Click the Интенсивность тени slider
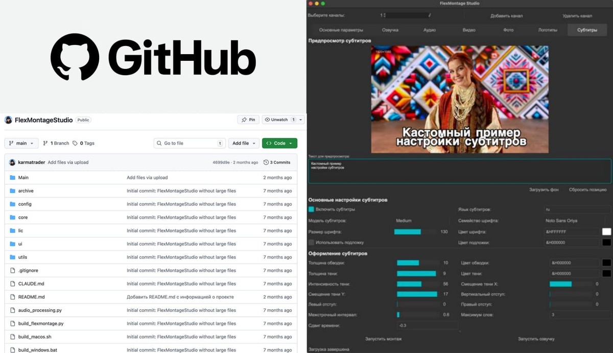 tap(418, 284)
